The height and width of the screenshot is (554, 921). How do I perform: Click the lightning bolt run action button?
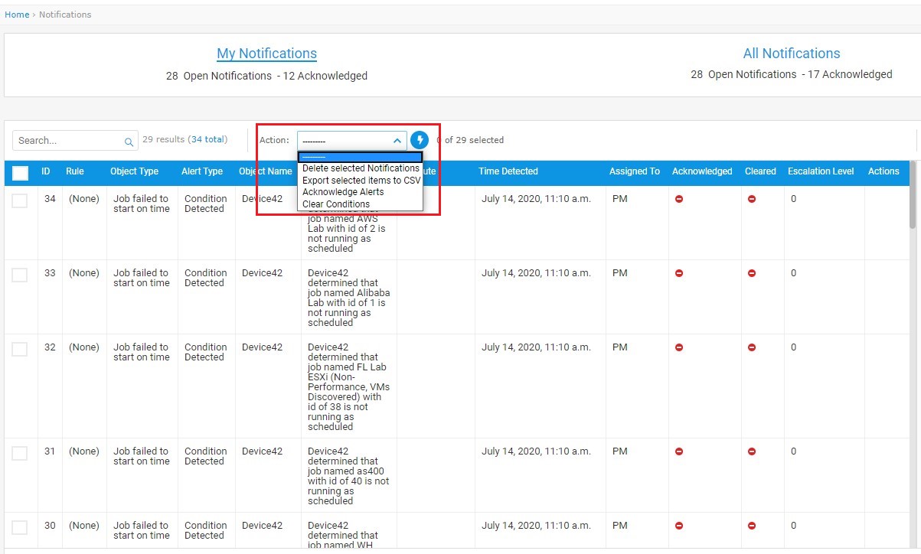coord(420,140)
